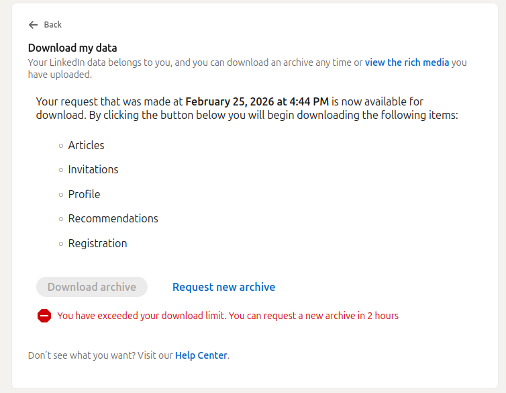Image resolution: width=506 pixels, height=393 pixels.
Task: Open the 'view the rich media' link
Action: [407, 62]
